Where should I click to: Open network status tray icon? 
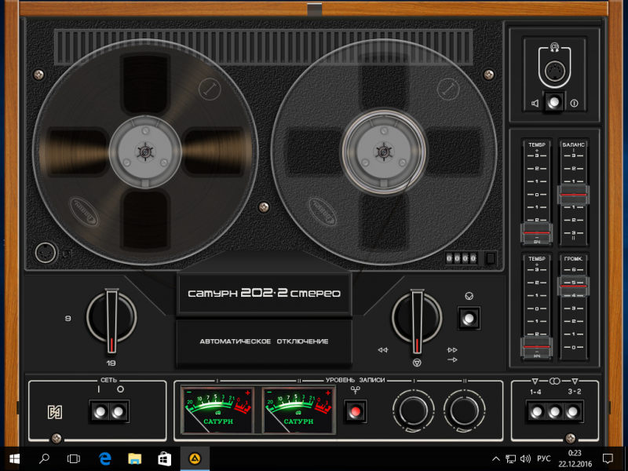pyautogui.click(x=510, y=458)
